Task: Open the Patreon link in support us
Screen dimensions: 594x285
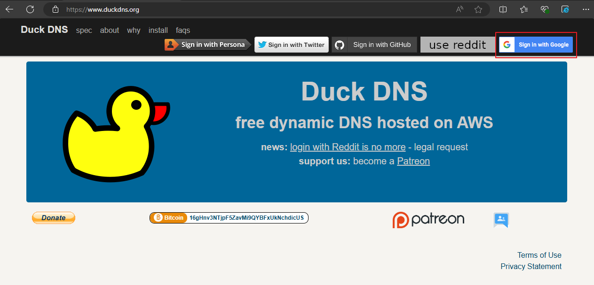Action: click(x=413, y=161)
